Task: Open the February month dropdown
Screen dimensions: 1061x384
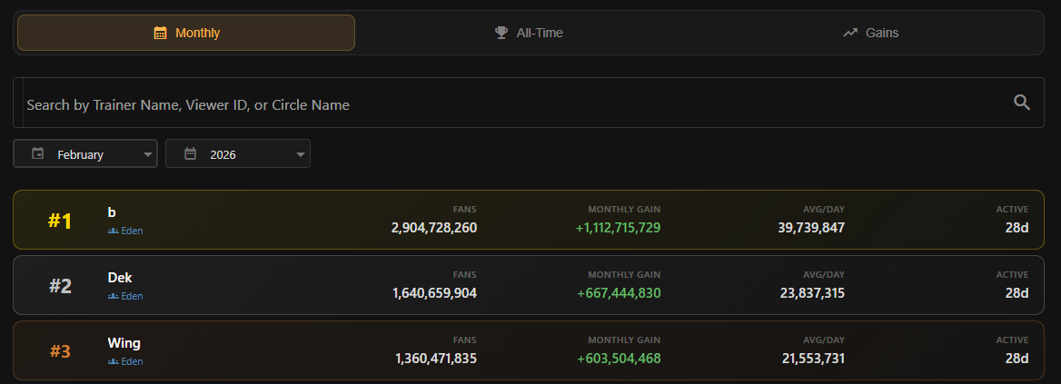Action: point(85,154)
